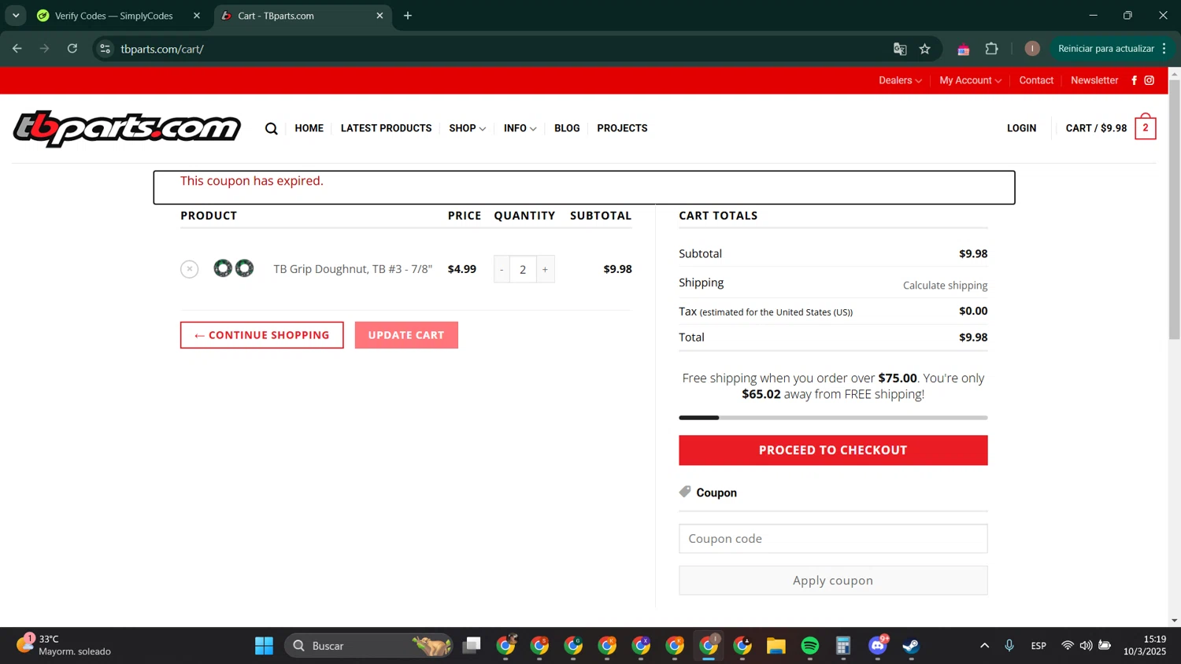The height and width of the screenshot is (664, 1181).
Task: Close the Verify Codes SimplyCodes tab
Action: pos(197,16)
